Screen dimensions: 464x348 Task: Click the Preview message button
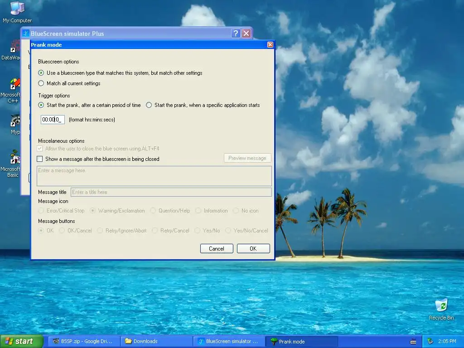click(x=247, y=158)
